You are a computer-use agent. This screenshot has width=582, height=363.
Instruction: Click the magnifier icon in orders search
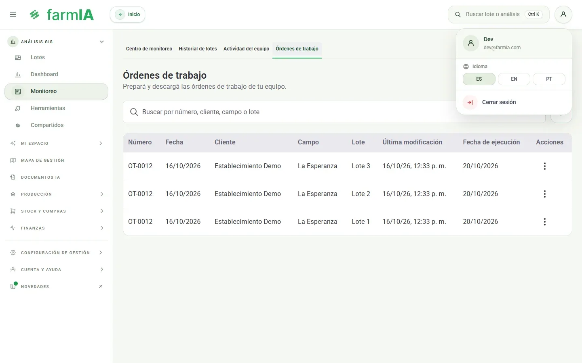(x=134, y=112)
